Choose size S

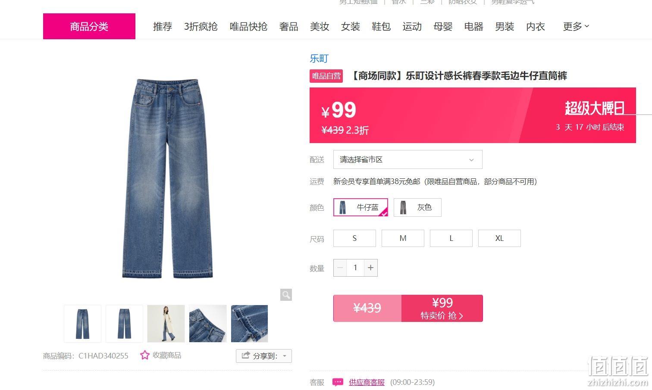[354, 238]
